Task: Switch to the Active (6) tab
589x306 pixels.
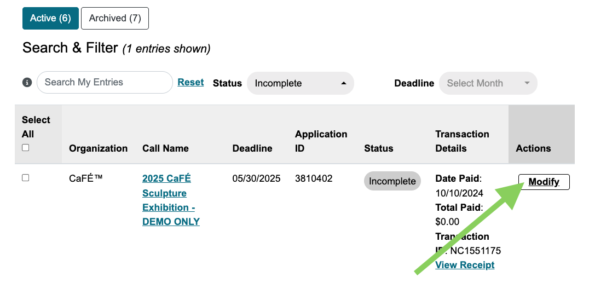Action: (x=50, y=18)
